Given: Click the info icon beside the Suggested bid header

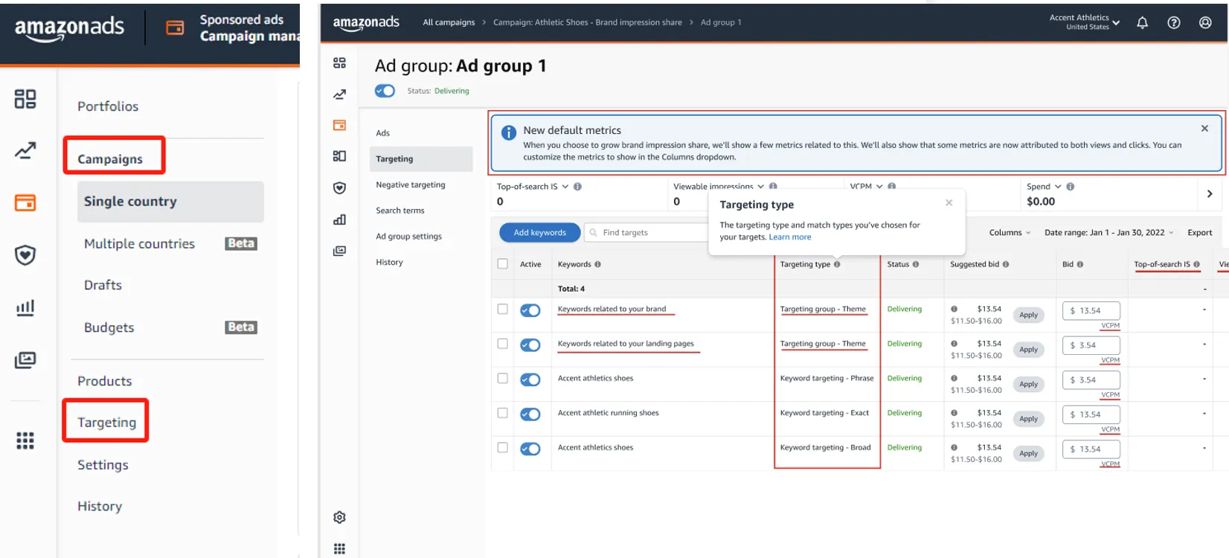Looking at the screenshot, I should pyautogui.click(x=1006, y=264).
